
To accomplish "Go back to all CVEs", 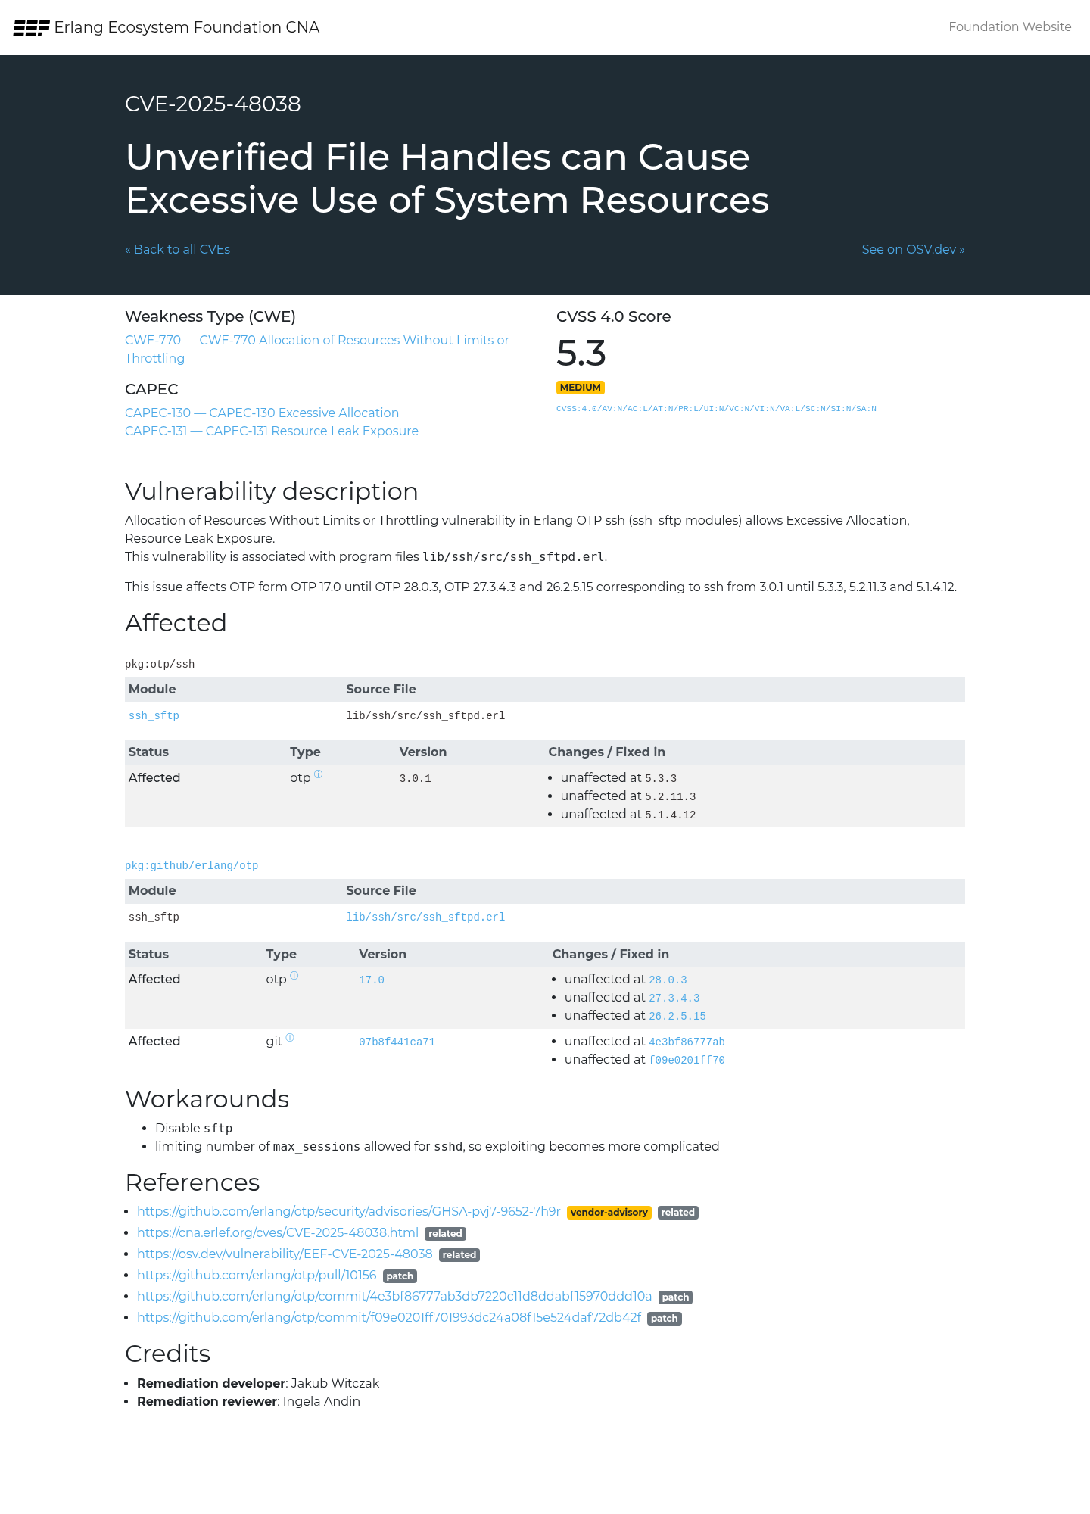I will tap(178, 249).
